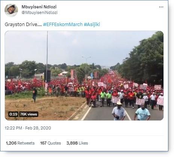Image resolution: width=174 pixels, height=157 pixels.
Task: Open the three-dot more options menu
Action: click(161, 7)
